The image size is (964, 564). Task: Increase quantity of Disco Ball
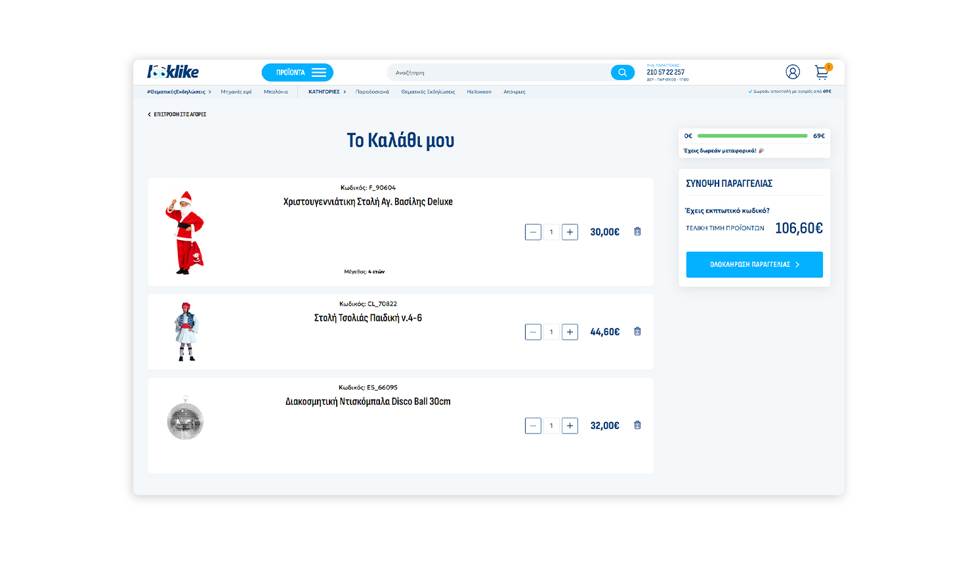point(570,426)
